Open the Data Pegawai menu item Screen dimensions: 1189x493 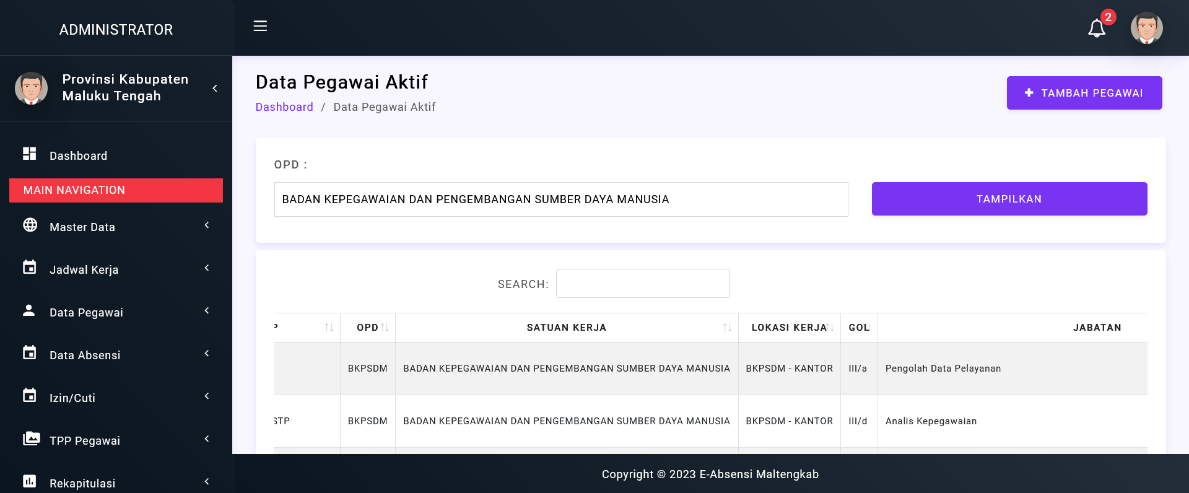(x=116, y=312)
